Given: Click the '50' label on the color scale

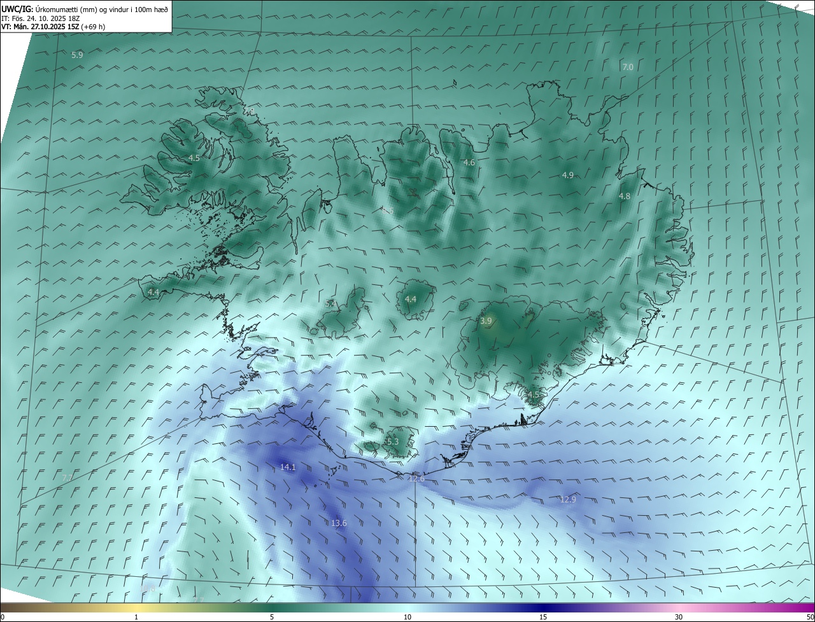Looking at the screenshot, I should click(810, 618).
